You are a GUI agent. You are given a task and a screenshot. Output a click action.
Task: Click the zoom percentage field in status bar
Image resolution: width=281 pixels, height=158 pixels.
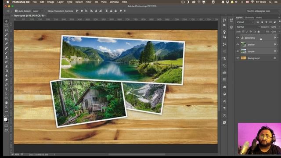15,154
